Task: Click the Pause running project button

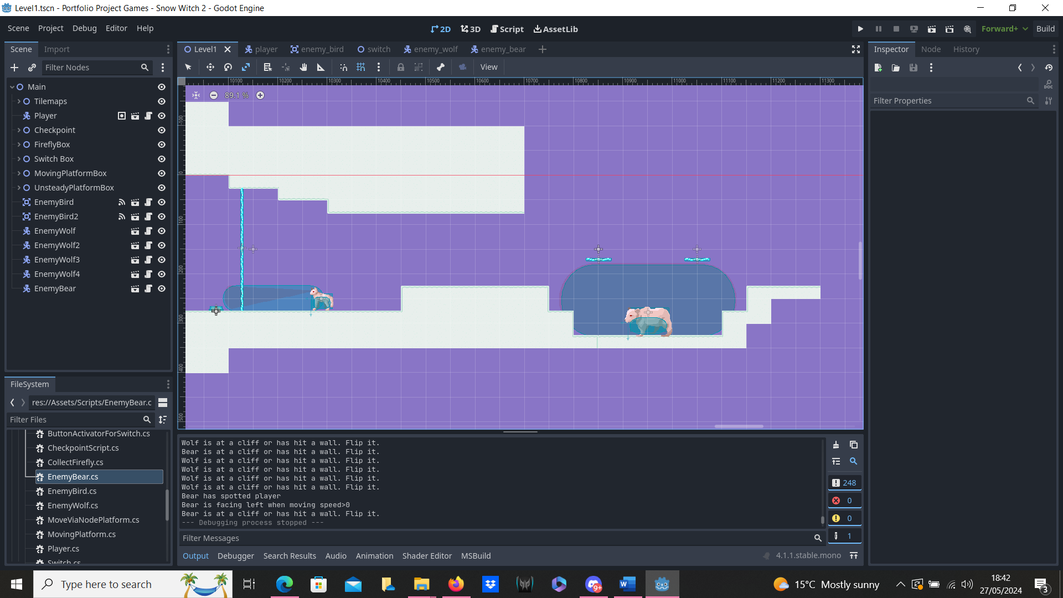Action: (x=878, y=29)
